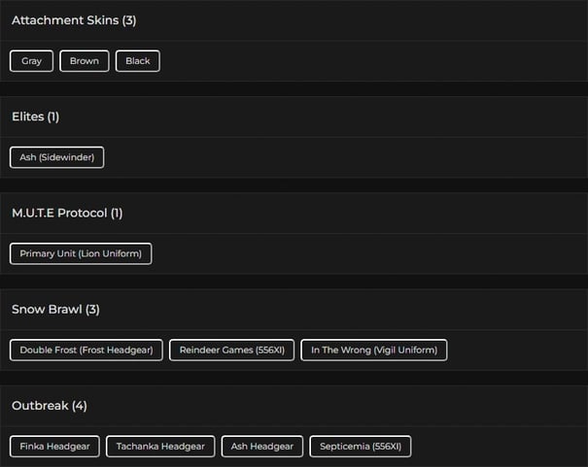Screen dimensions: 588x467
Task: Collapse the Elites (1) section header
Action: point(294,117)
